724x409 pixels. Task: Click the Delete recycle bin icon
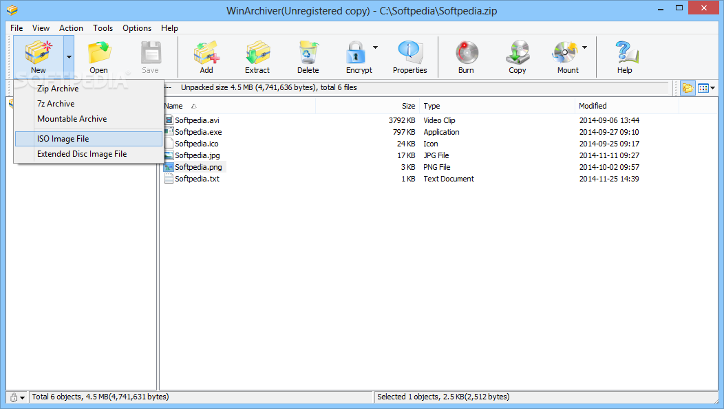pos(308,52)
